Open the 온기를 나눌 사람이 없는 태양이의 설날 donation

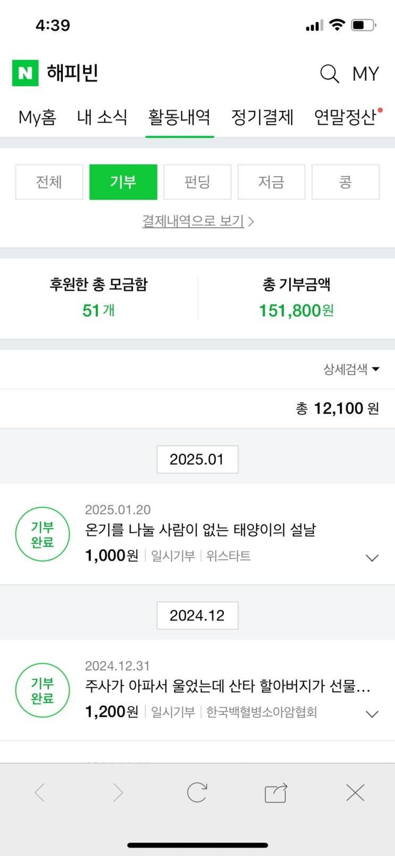pyautogui.click(x=200, y=530)
